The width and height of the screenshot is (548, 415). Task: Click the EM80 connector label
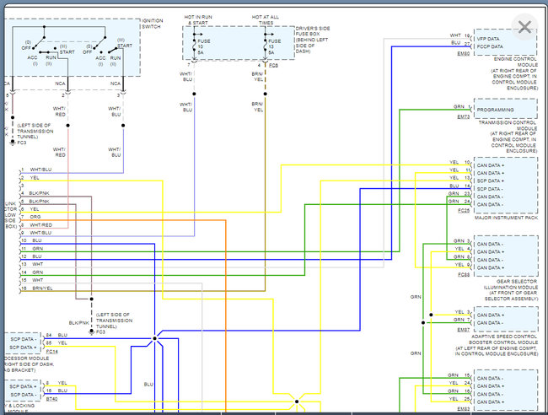(463, 53)
